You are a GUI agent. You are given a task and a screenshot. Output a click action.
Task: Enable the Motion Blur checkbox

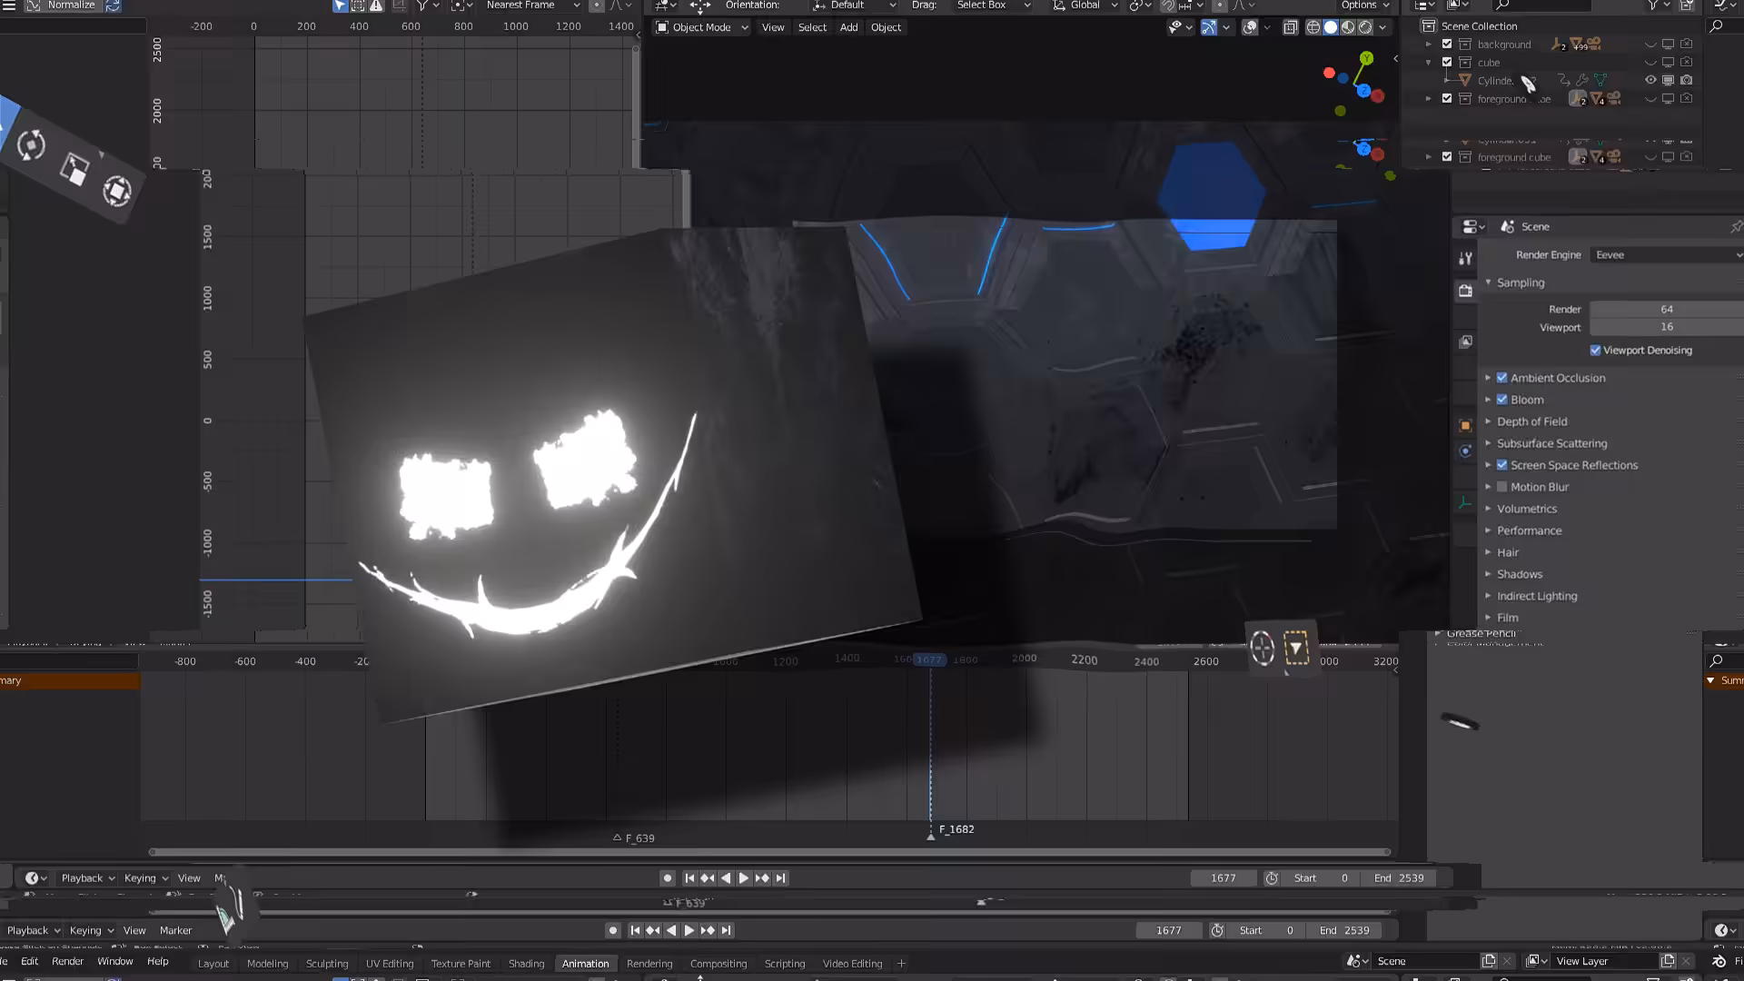[1502, 487]
